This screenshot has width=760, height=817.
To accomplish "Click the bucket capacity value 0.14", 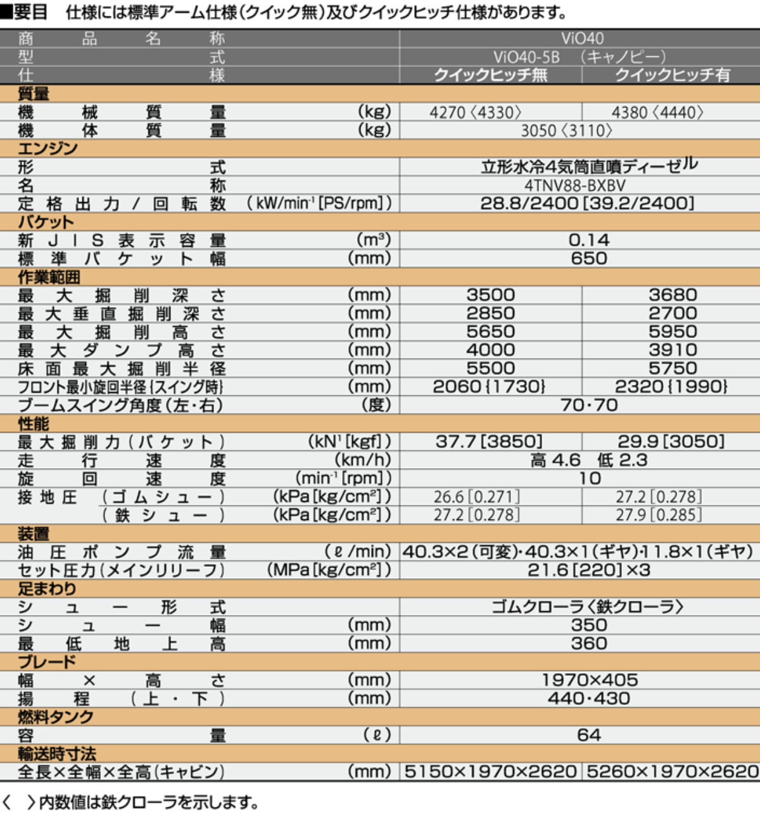I will pos(588,240).
